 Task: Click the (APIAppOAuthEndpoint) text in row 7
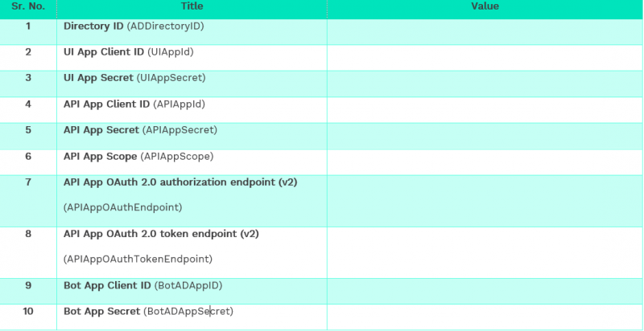point(122,208)
